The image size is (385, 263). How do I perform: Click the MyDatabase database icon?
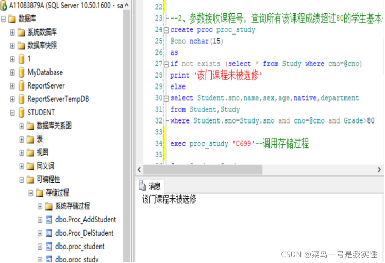[x=21, y=72]
